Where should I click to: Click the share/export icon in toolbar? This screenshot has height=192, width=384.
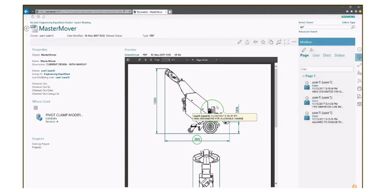[247, 42]
